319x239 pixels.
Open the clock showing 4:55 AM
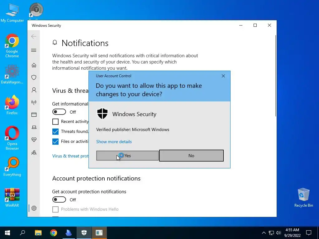pyautogui.click(x=292, y=233)
